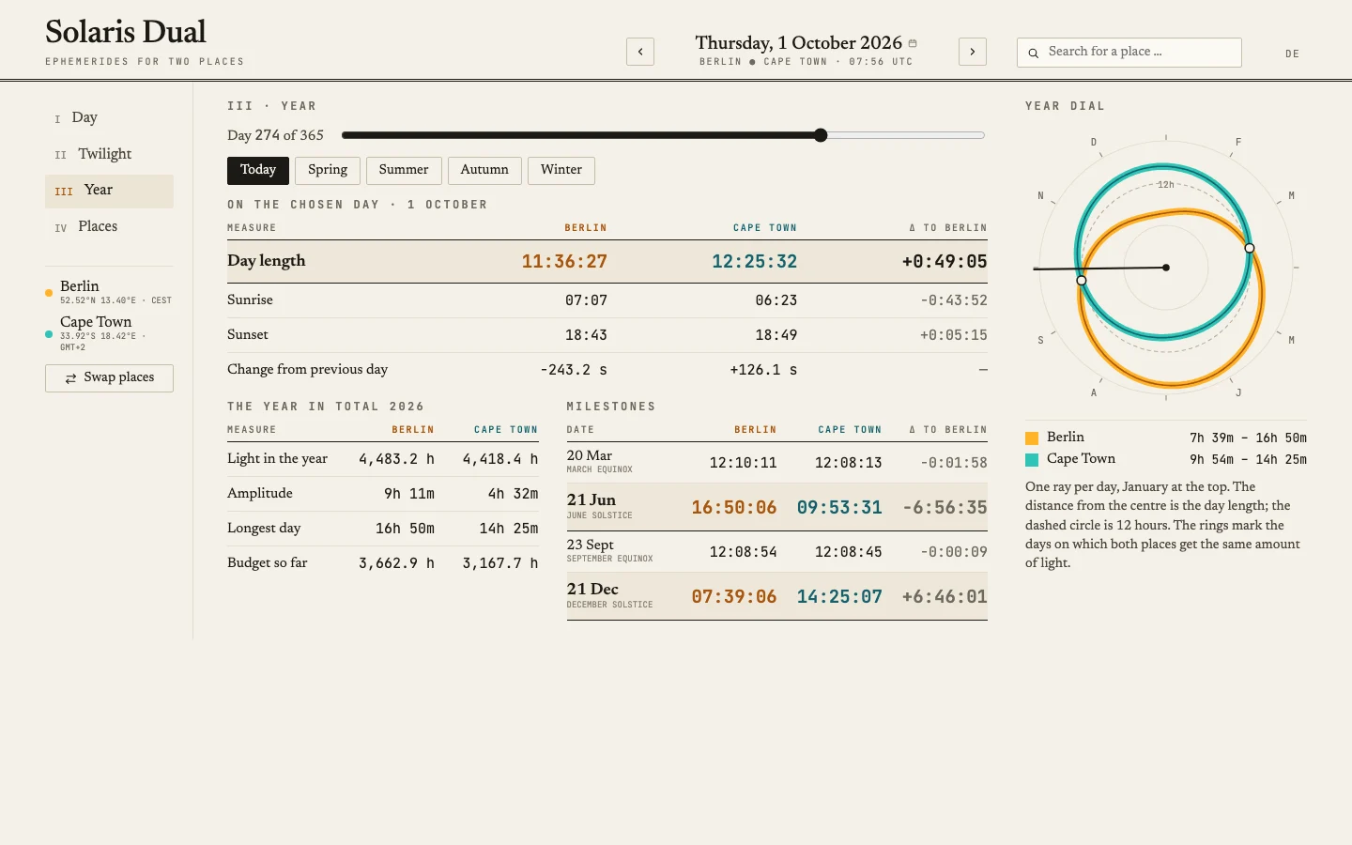The height and width of the screenshot is (845, 1352).
Task: Click Cape Town's day length 12:25:32
Action: coord(754,262)
